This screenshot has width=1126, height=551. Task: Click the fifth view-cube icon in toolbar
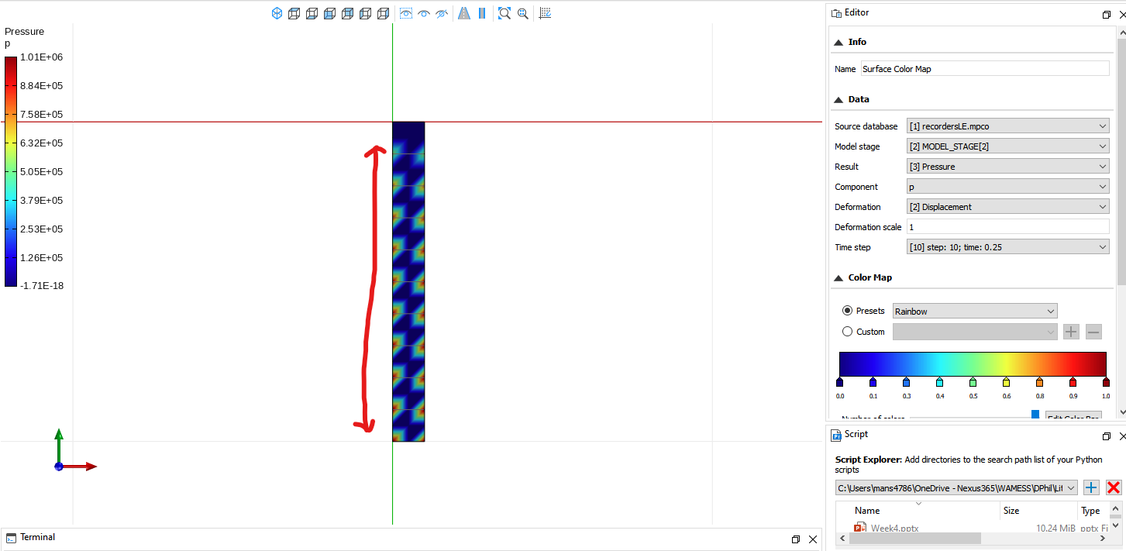[347, 13]
